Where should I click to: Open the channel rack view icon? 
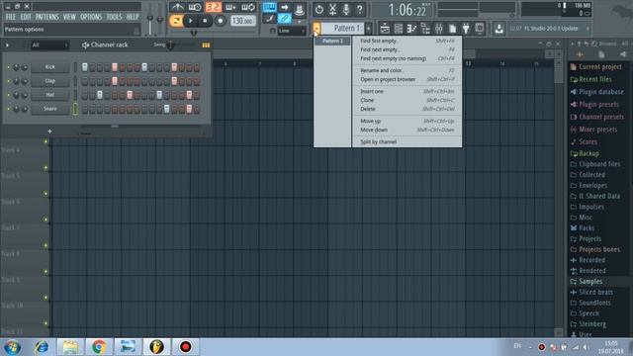click(398, 29)
